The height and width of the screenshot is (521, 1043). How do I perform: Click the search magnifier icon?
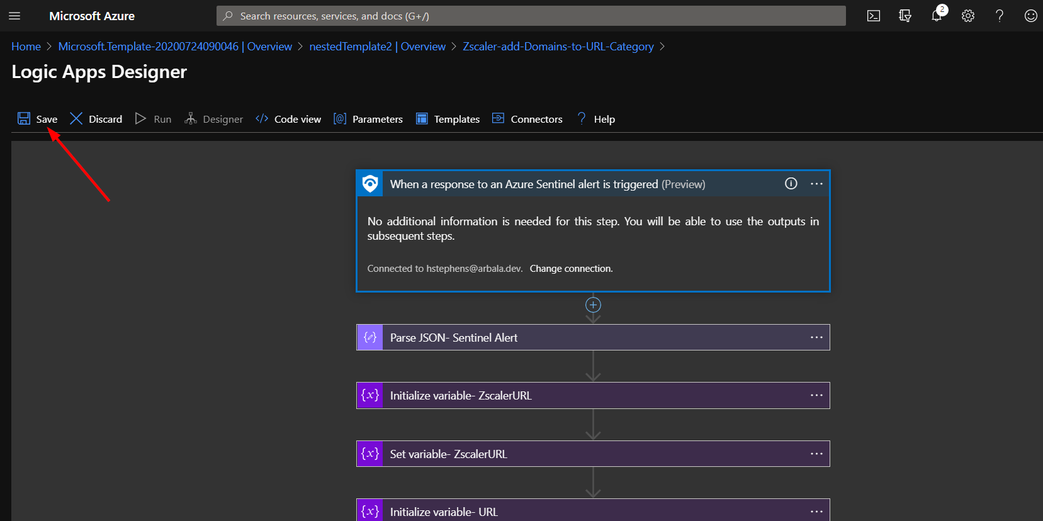pyautogui.click(x=228, y=16)
